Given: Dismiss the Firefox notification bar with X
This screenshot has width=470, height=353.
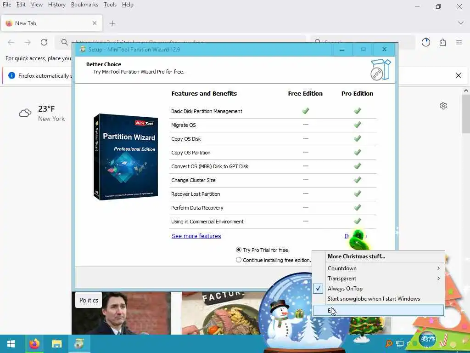Looking at the screenshot, I should (459, 75).
